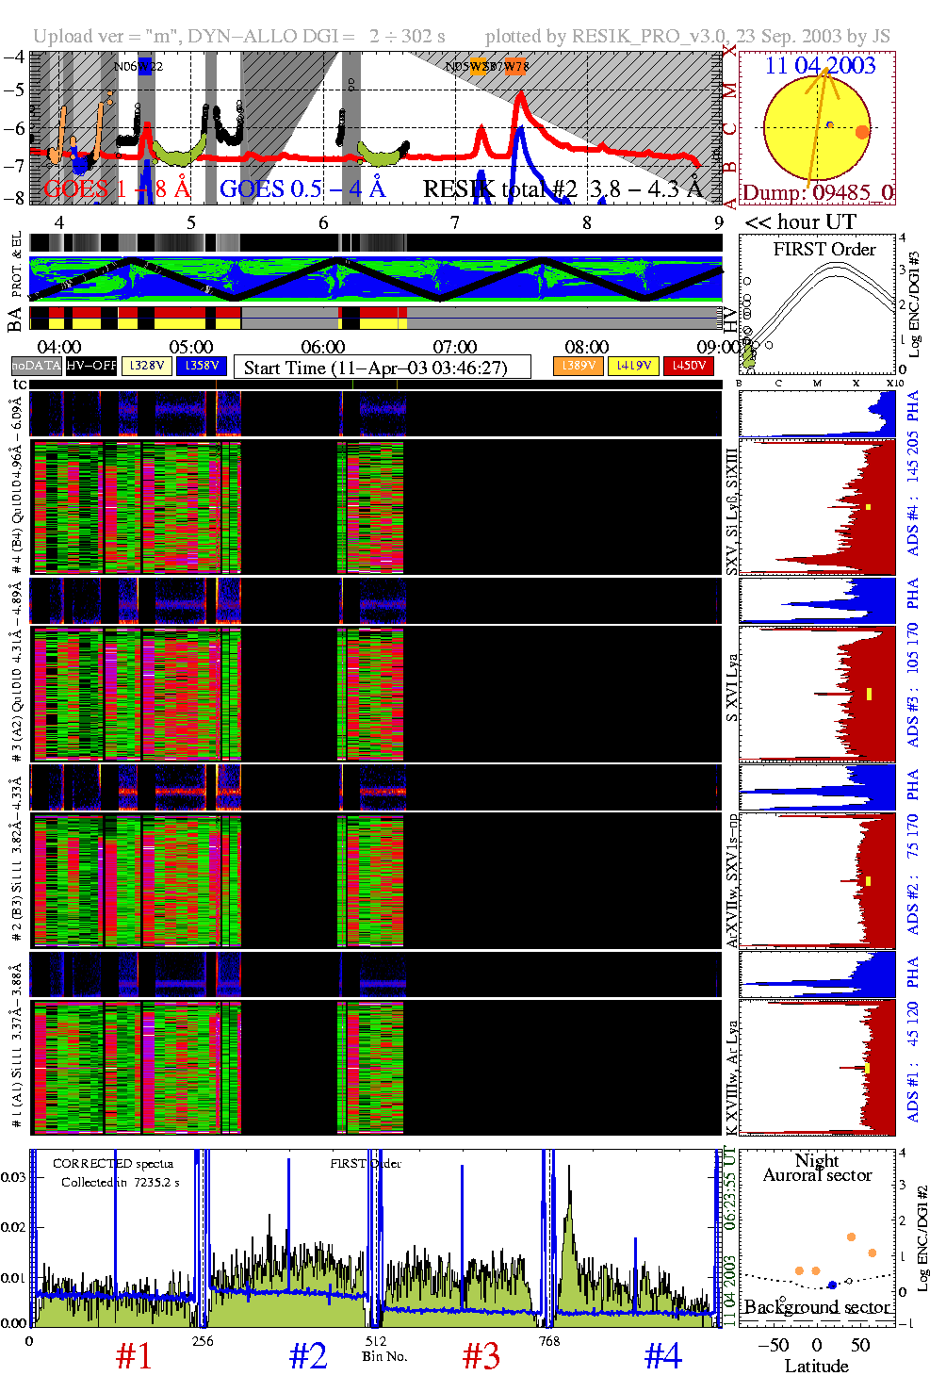Click the blue dot in latitude plot

click(x=831, y=1285)
